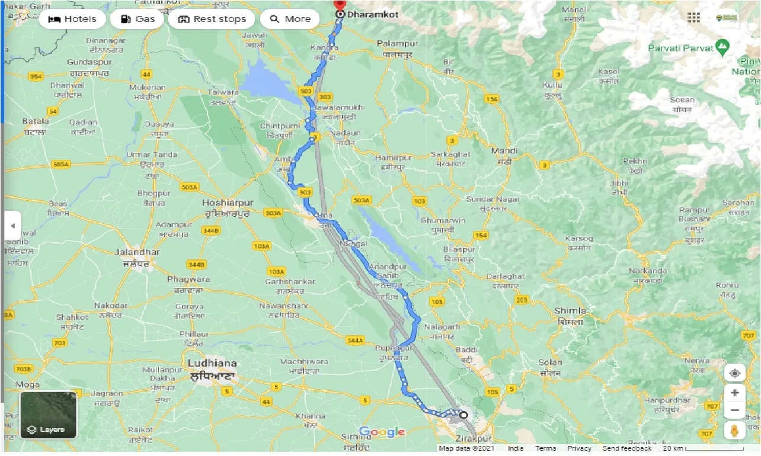The height and width of the screenshot is (456, 761).
Task: Open the account avatar icon
Action: coord(727,18)
